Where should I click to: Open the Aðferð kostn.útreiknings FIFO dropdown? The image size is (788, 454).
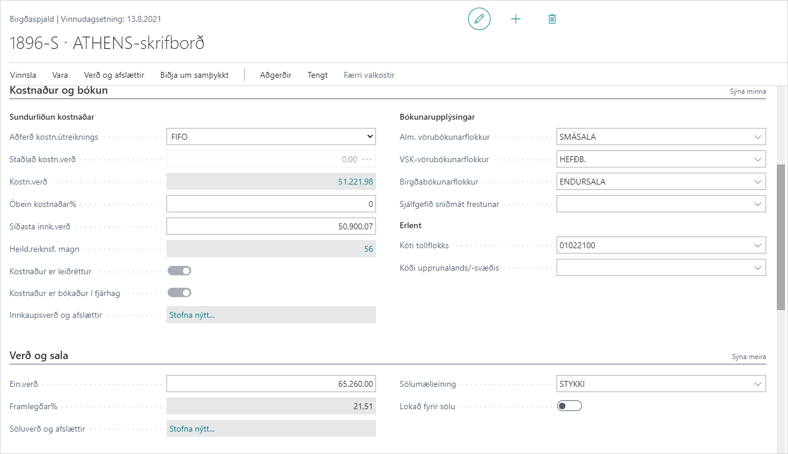click(x=271, y=137)
